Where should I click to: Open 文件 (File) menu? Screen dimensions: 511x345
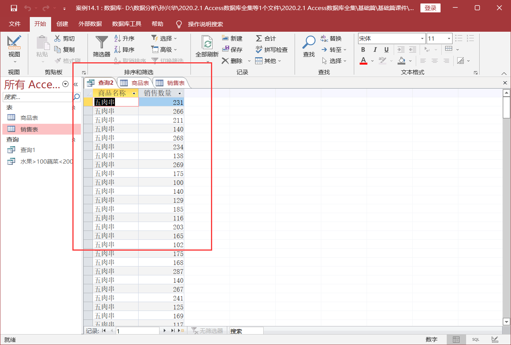(15, 24)
